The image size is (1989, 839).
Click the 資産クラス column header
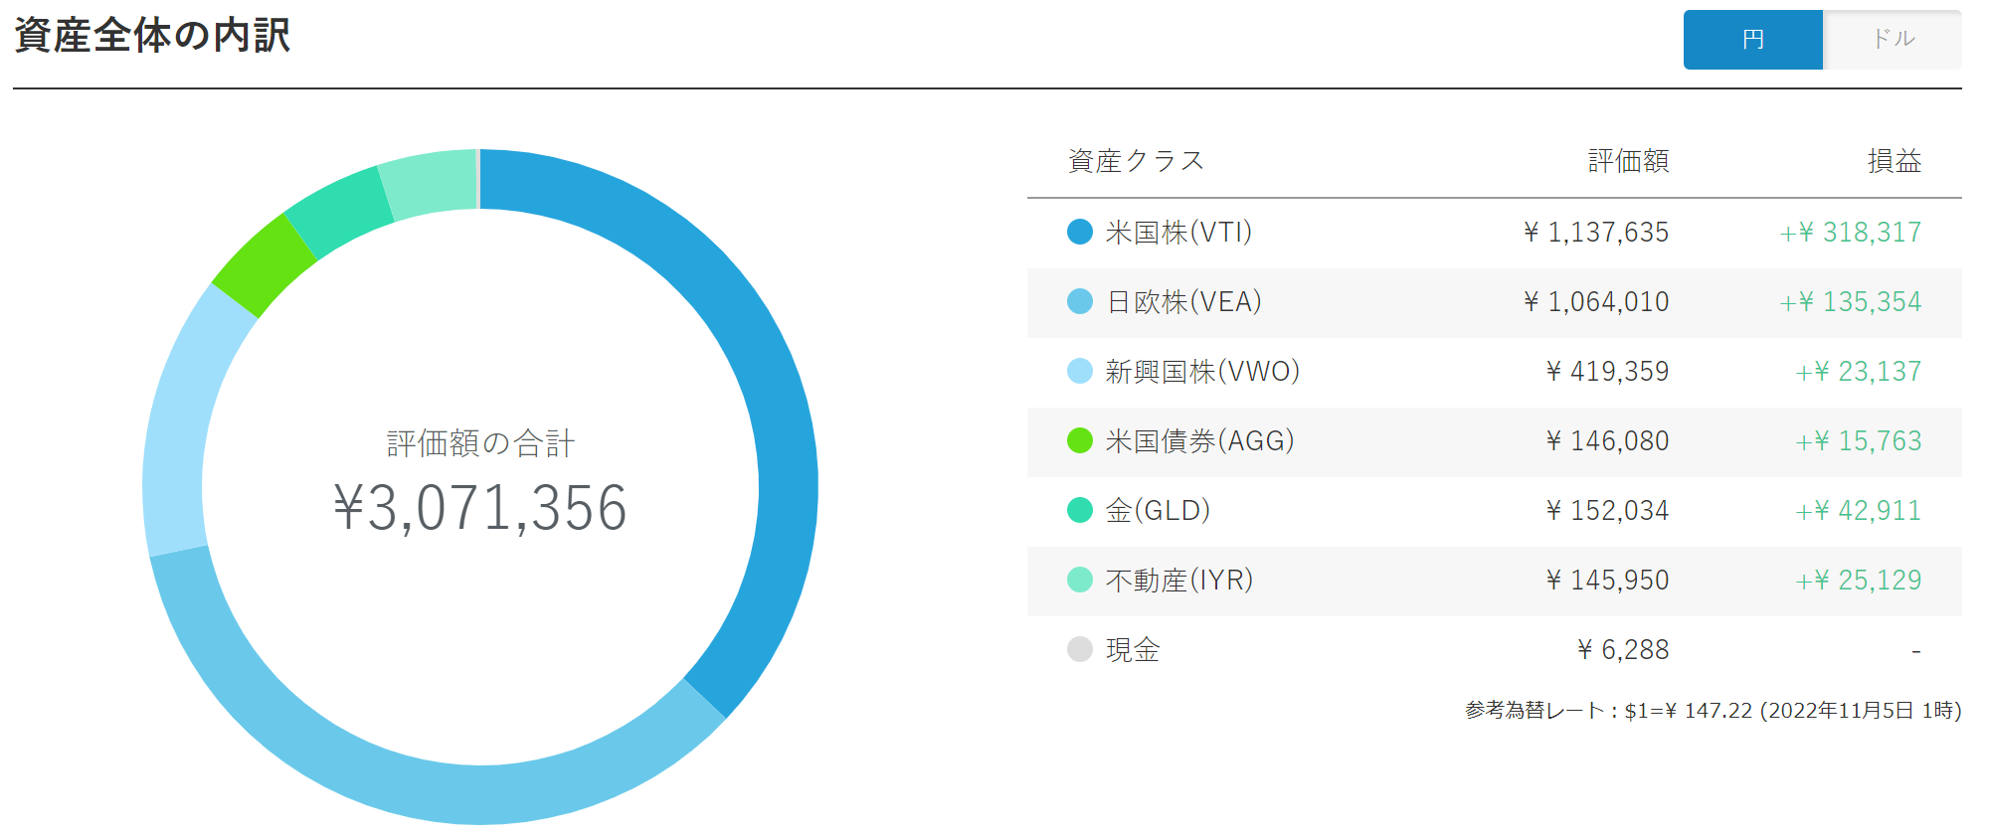1136,161
